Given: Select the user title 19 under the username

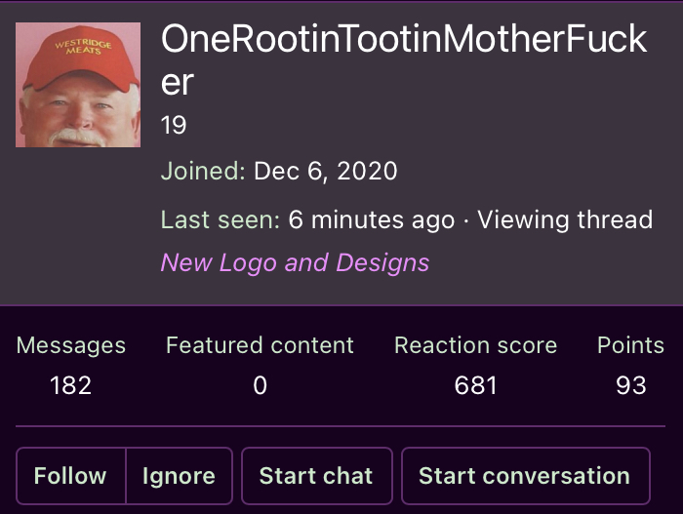Looking at the screenshot, I should tap(174, 125).
